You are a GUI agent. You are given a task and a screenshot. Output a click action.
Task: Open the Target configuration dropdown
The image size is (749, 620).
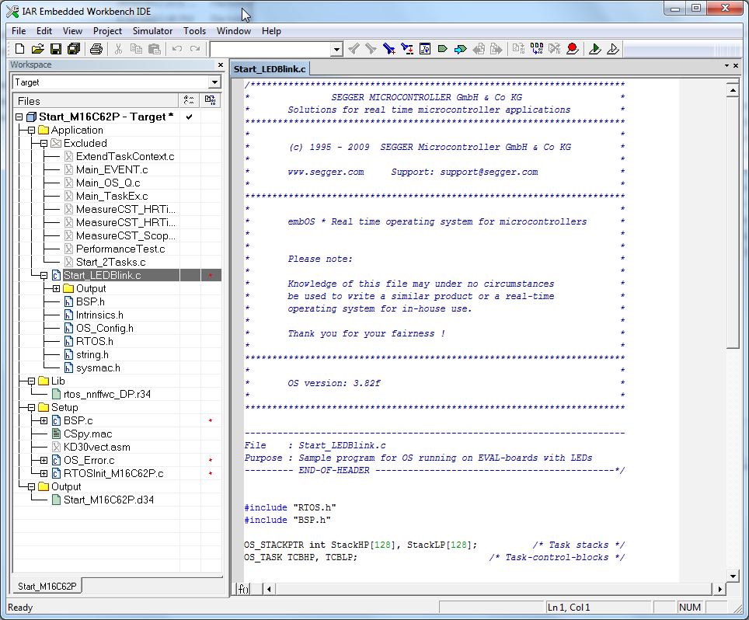[x=214, y=82]
